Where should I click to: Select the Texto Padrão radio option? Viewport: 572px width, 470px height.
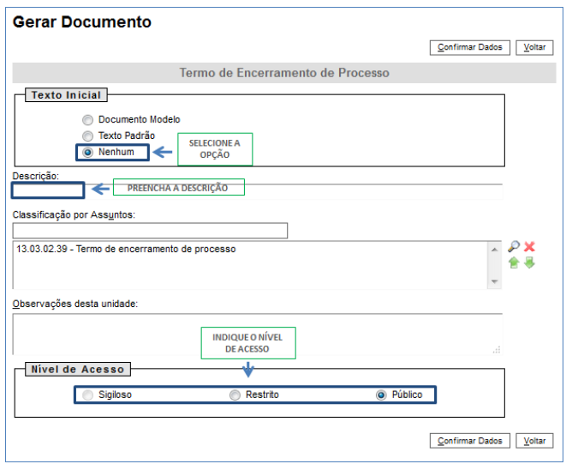87,136
